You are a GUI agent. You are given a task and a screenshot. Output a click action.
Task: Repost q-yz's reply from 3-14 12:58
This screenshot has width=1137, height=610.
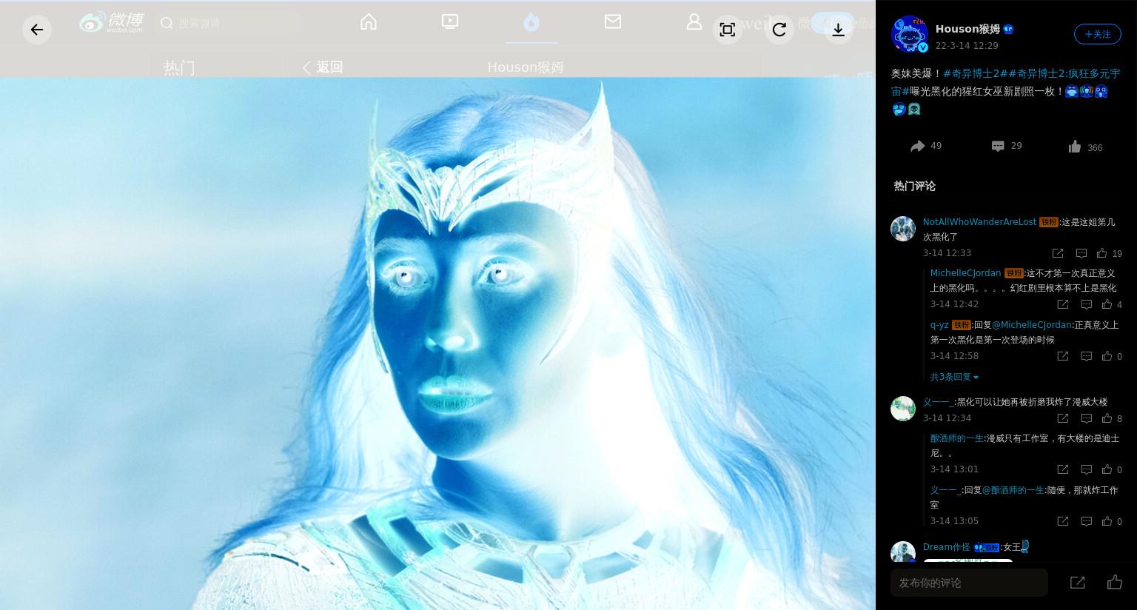click(1063, 356)
